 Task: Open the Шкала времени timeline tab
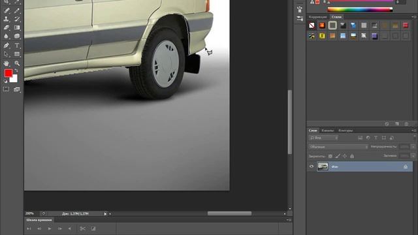pos(39,220)
